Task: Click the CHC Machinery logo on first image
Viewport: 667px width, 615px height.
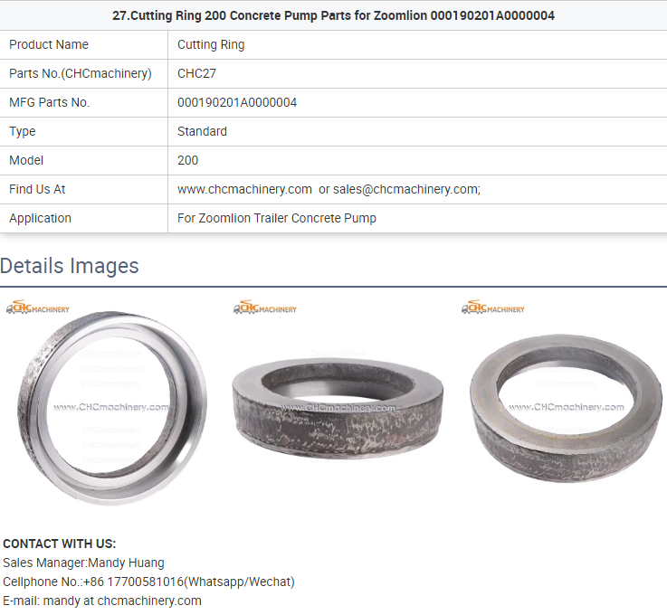Action: pos(38,307)
